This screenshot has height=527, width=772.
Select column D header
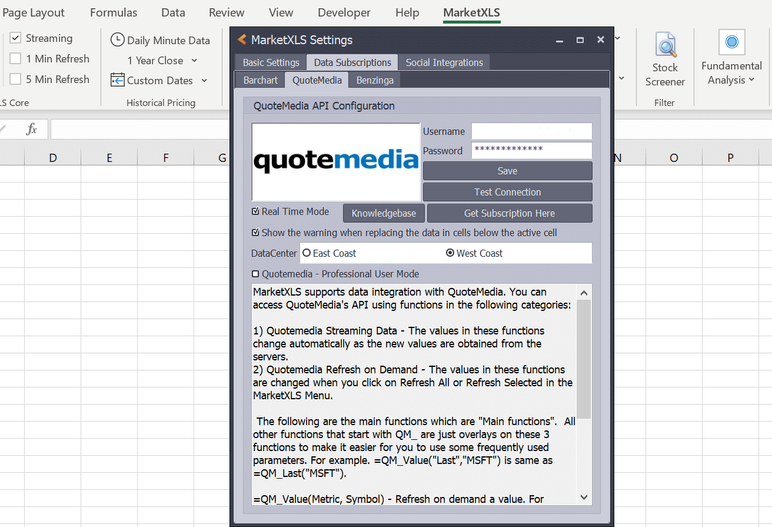pos(53,157)
